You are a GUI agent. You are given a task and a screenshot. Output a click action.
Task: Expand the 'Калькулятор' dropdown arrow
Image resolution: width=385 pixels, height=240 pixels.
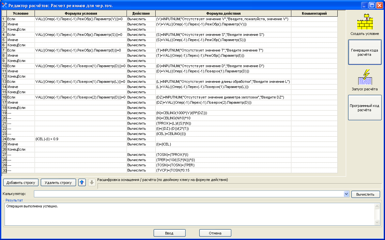point(346,194)
